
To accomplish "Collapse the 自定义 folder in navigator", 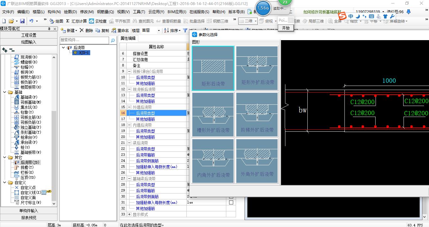I will [x=5, y=182].
